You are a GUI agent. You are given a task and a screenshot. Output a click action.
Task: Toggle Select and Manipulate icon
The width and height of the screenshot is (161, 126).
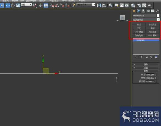point(40,5)
